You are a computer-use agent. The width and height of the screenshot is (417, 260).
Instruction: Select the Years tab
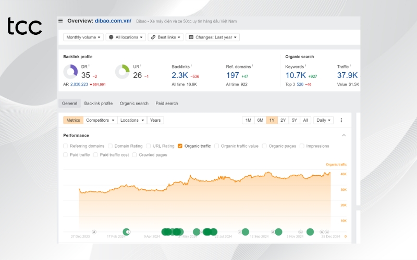coord(155,120)
